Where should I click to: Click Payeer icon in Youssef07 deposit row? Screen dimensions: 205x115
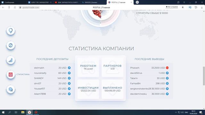[x=69, y=89]
